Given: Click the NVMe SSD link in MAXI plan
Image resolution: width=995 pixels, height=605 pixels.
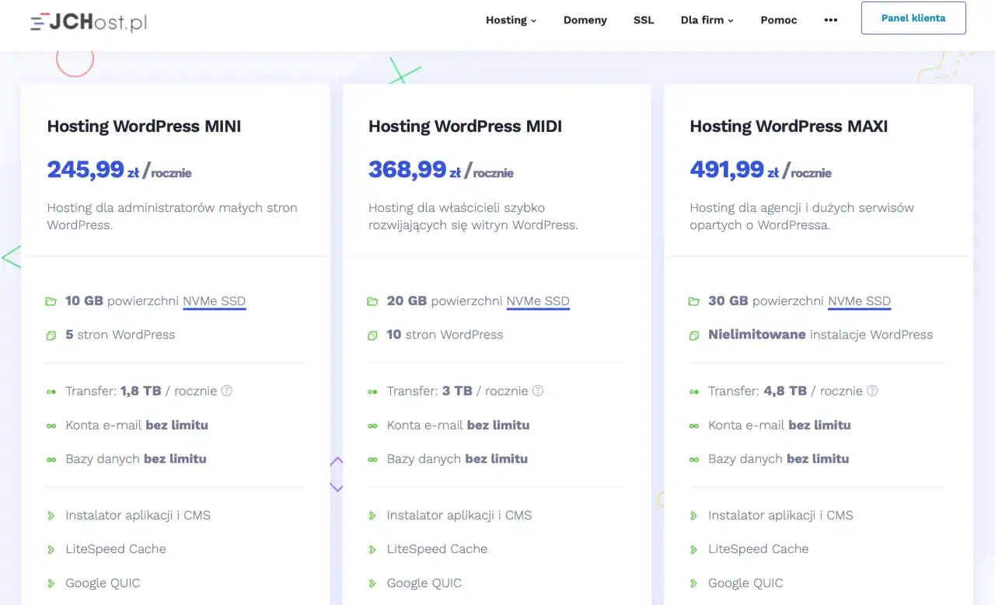Looking at the screenshot, I should pyautogui.click(x=859, y=301).
